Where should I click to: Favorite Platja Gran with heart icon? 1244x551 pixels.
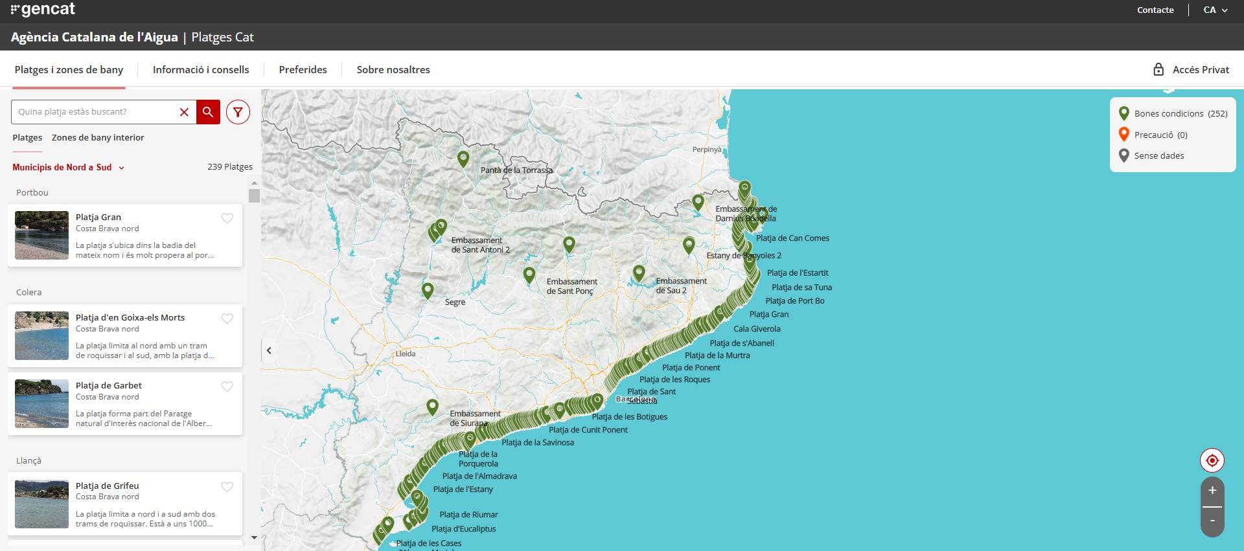coord(227,218)
